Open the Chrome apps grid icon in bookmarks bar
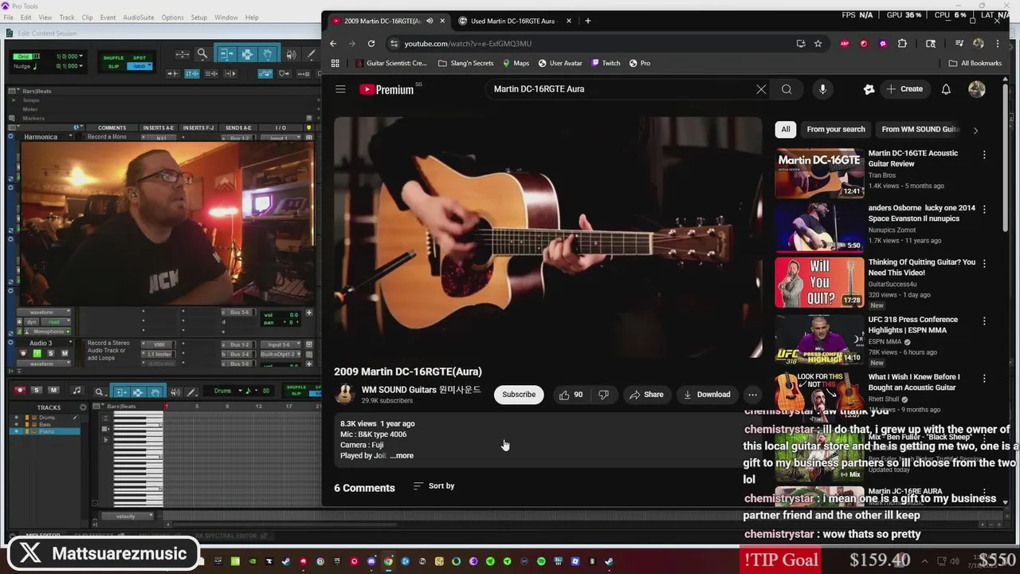Image resolution: width=1020 pixels, height=574 pixels. pos(335,63)
